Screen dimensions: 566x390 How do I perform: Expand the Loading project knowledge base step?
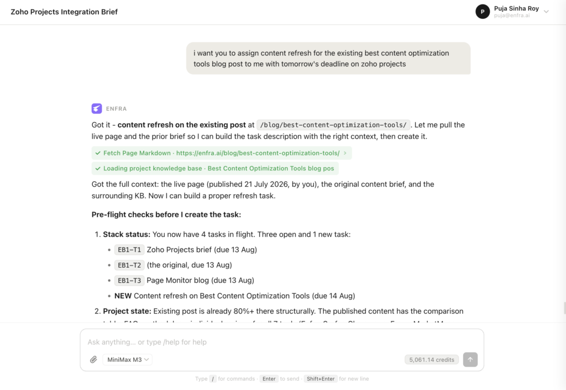pos(215,168)
